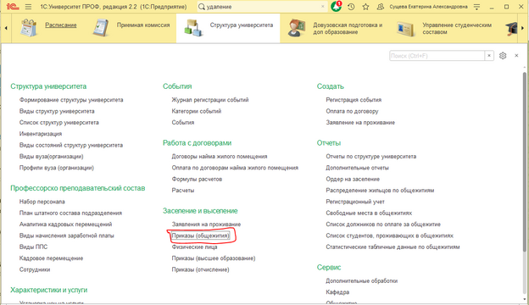Viewport: 529px width, 305px height.
Task: Open Профили вуза (организации)
Action: (x=56, y=168)
